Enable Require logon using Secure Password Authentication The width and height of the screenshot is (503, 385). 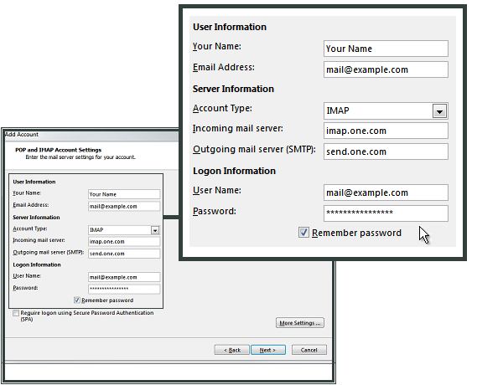coord(16,313)
